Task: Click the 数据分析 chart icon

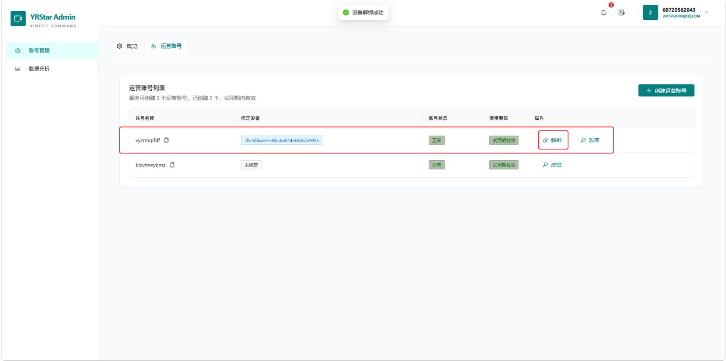Action: tap(18, 69)
